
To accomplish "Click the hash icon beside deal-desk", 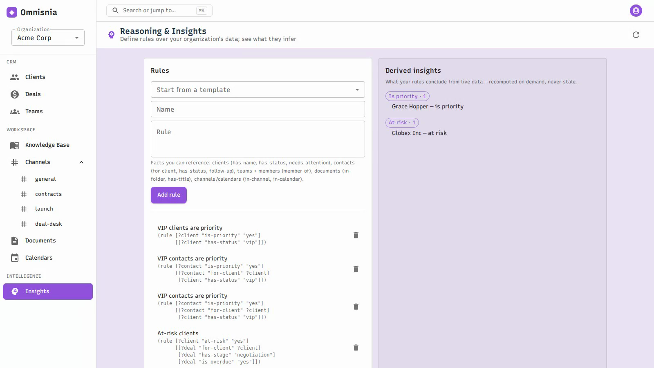I will tap(24, 224).
